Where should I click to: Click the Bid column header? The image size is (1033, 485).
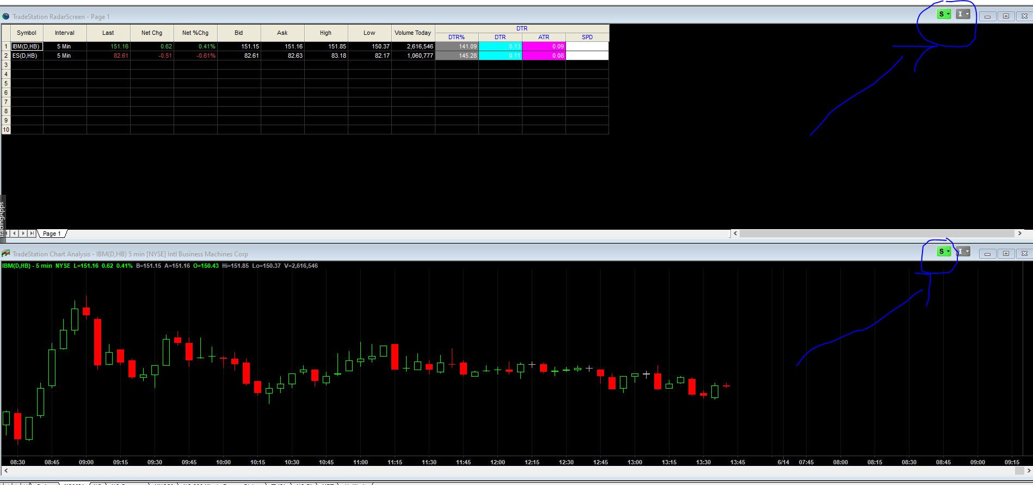239,33
